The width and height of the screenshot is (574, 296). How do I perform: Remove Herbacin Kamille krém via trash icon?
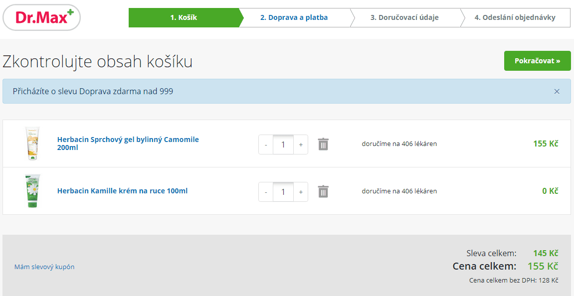[x=323, y=191]
